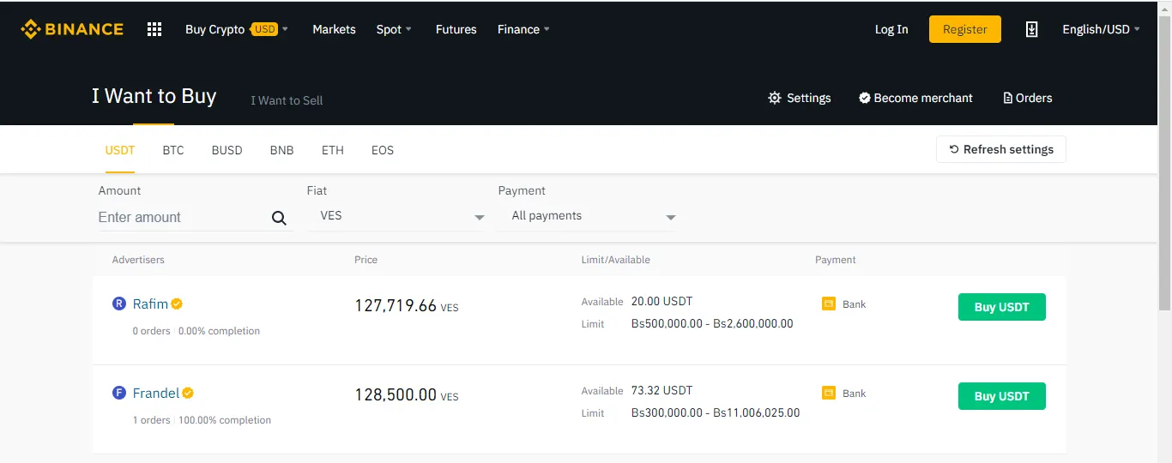Screen dimensions: 1172x463
Task: Select the BTC tab
Action: [173, 150]
